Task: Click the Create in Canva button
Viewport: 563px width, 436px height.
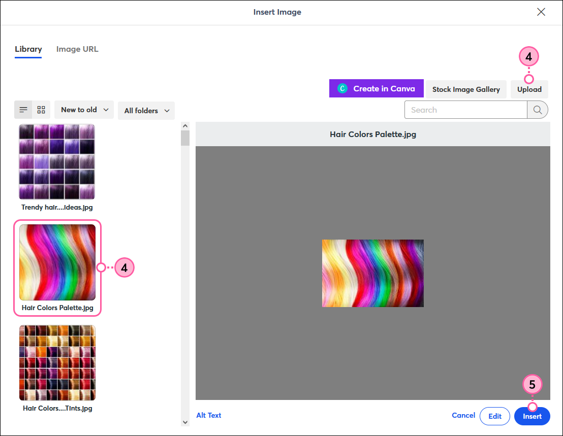Action: 377,88
